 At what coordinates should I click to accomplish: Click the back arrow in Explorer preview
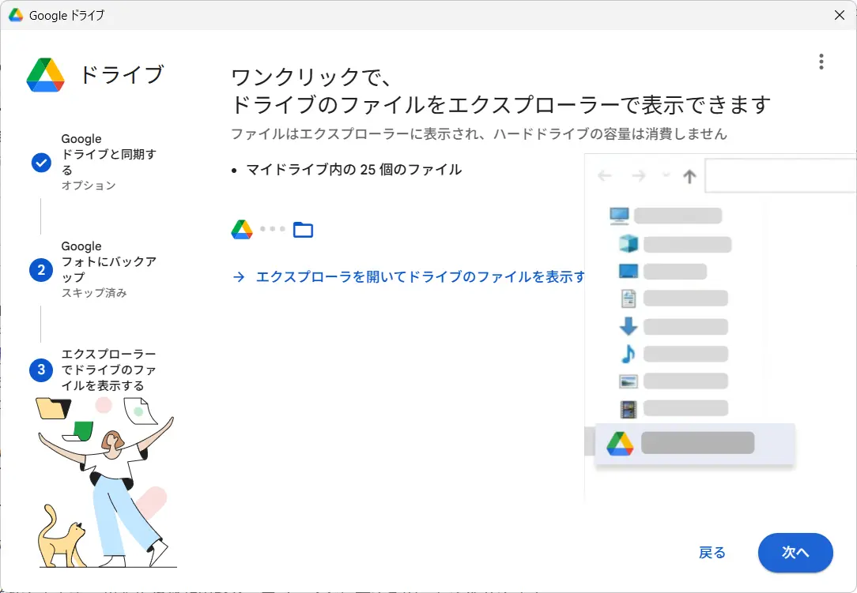[606, 176]
